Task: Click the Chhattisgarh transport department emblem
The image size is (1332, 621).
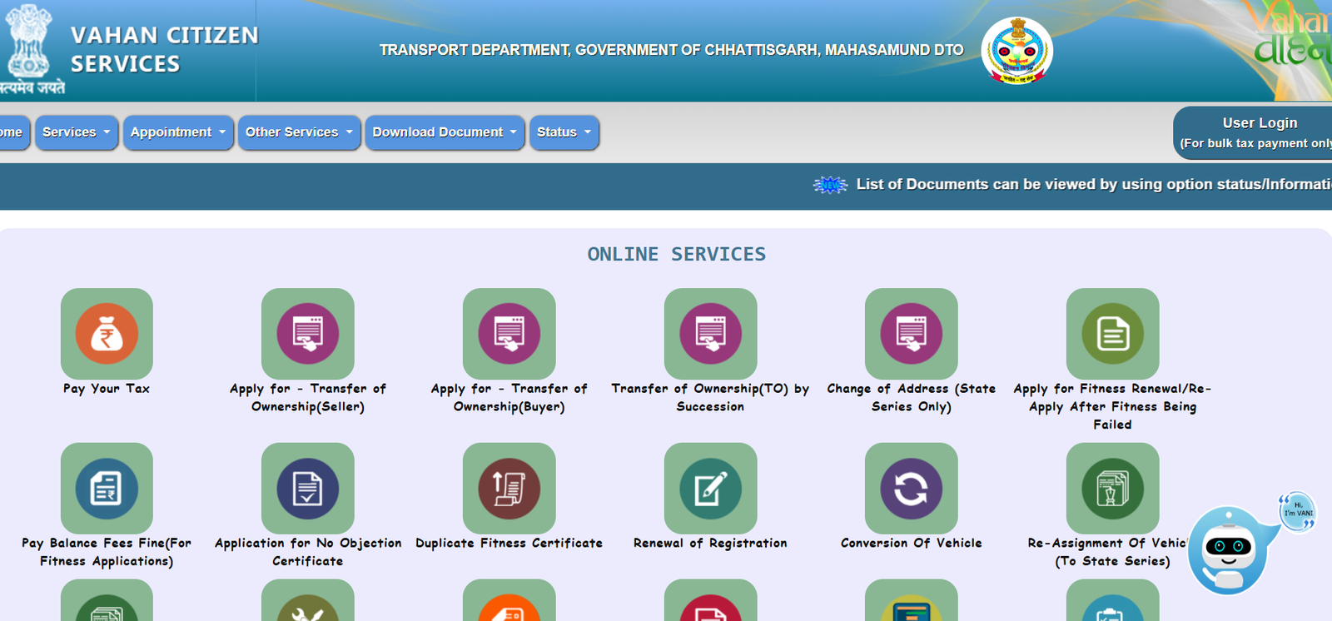Action: tap(1016, 51)
